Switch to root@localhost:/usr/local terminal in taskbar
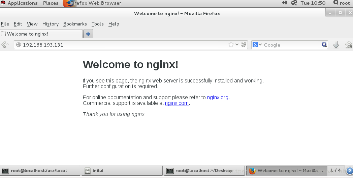 (40, 171)
